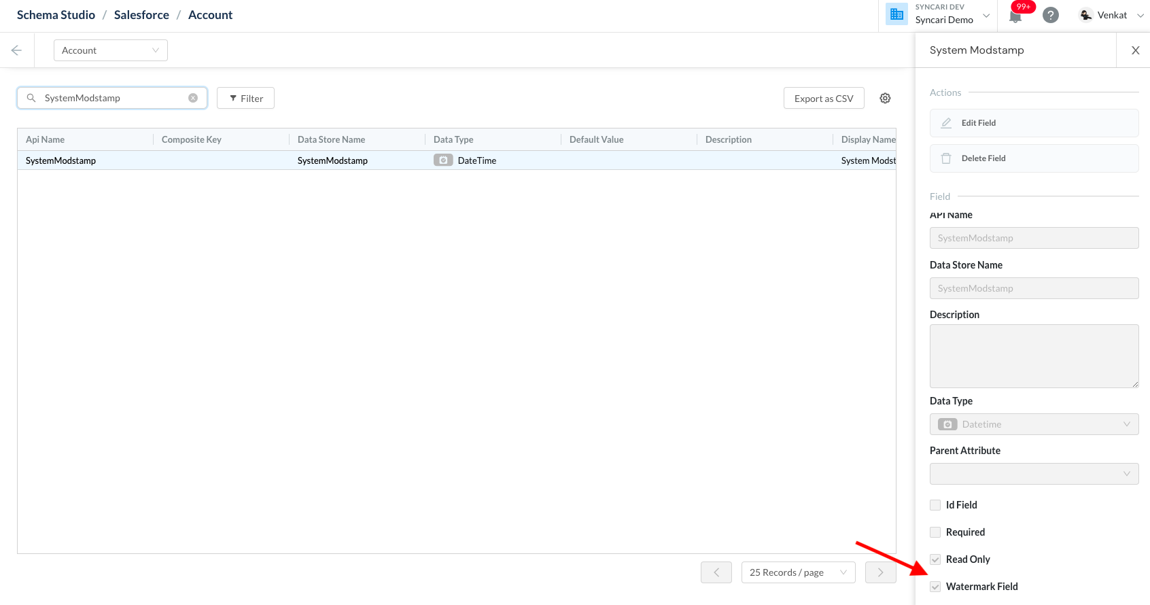Open the Parent Attribute dropdown
Screen dimensions: 1150x605
click(x=1034, y=474)
